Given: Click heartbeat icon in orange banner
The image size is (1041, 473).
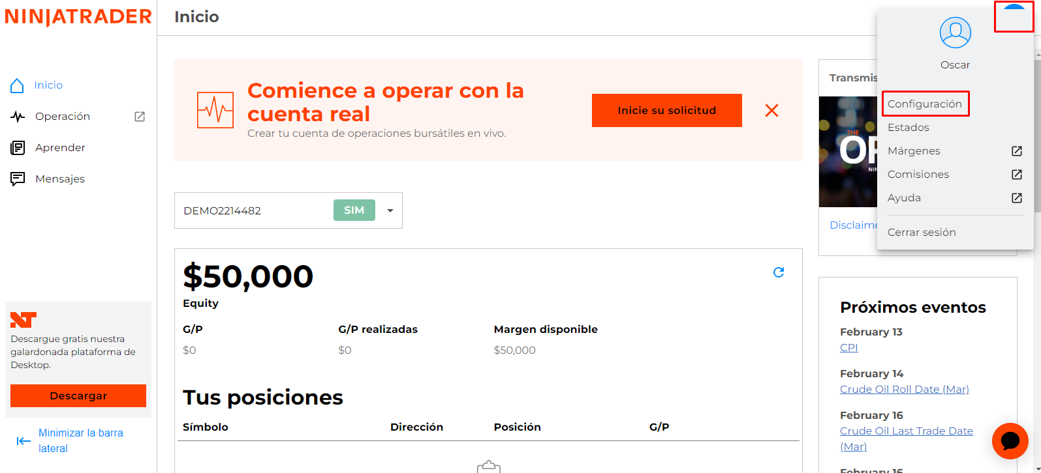Looking at the screenshot, I should click(215, 110).
